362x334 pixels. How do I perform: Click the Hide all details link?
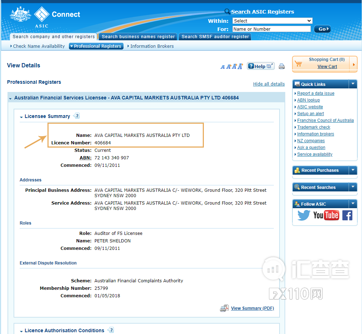tap(269, 84)
